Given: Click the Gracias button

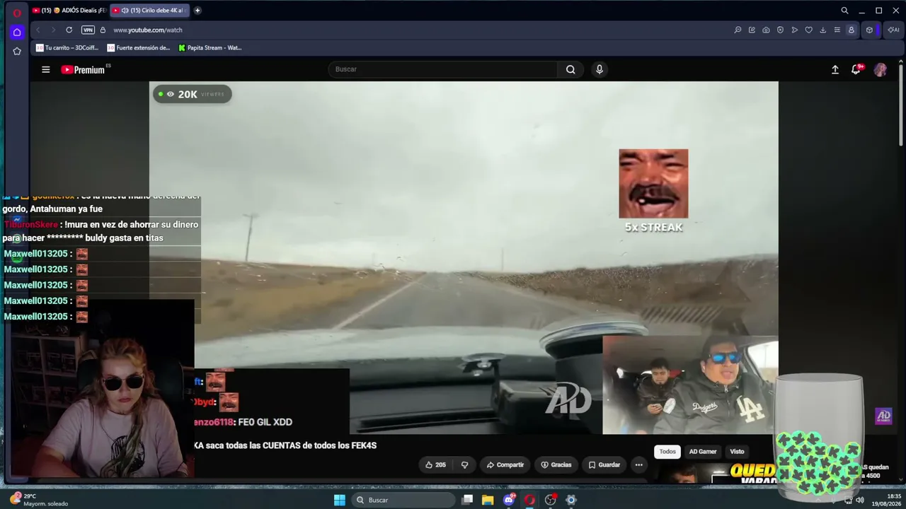Looking at the screenshot, I should pyautogui.click(x=556, y=464).
